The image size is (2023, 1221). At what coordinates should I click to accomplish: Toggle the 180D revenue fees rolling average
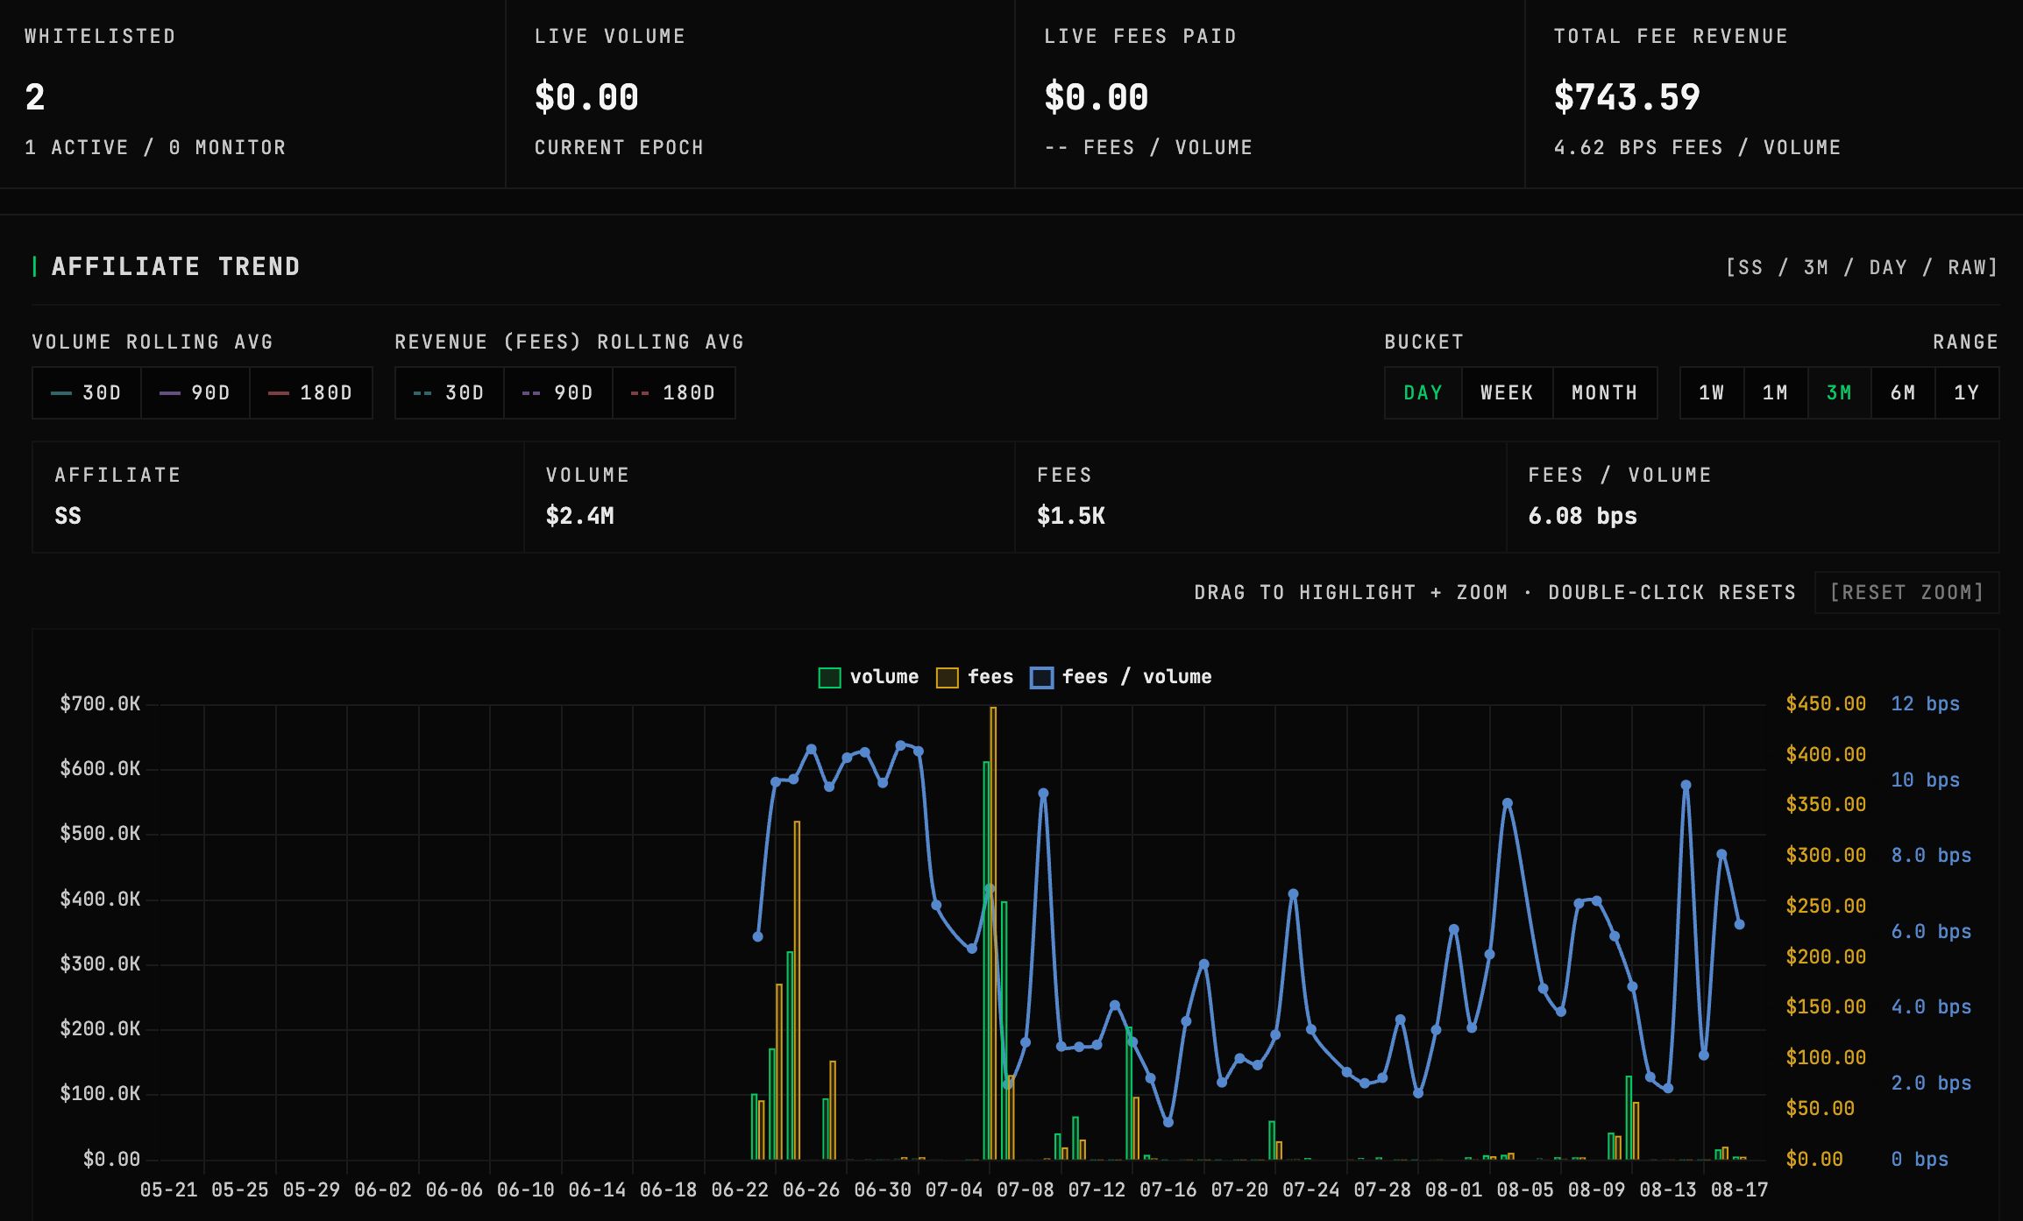[x=673, y=393]
